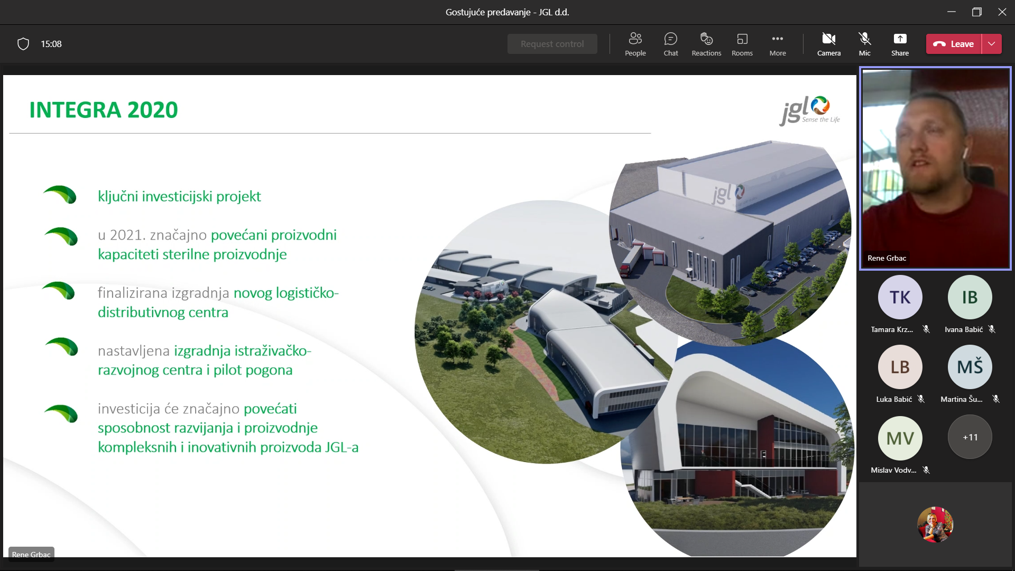Unmute the Mic
The image size is (1015, 571).
click(864, 44)
